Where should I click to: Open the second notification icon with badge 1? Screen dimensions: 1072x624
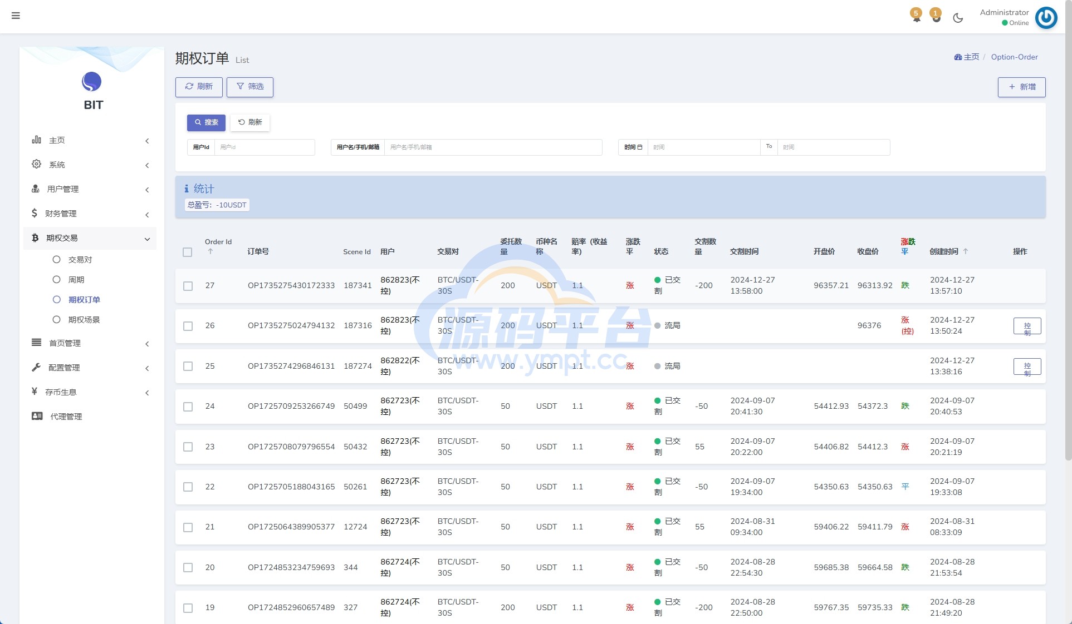coord(936,16)
